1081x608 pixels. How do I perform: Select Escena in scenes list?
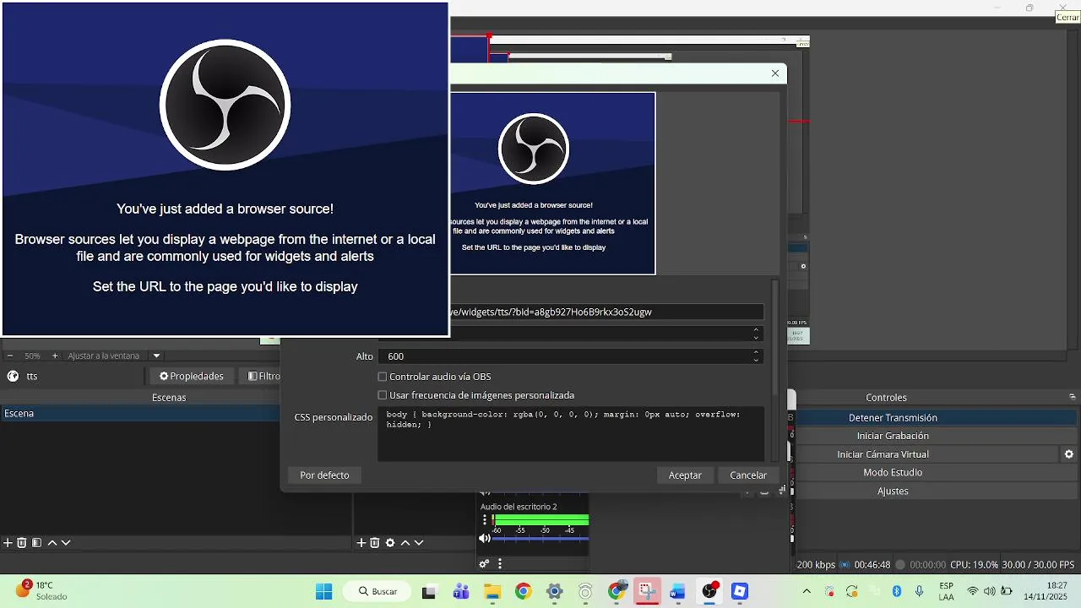coord(139,413)
